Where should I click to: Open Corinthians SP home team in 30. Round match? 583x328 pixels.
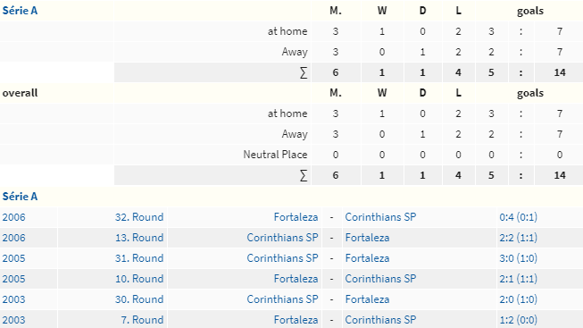pos(282,299)
